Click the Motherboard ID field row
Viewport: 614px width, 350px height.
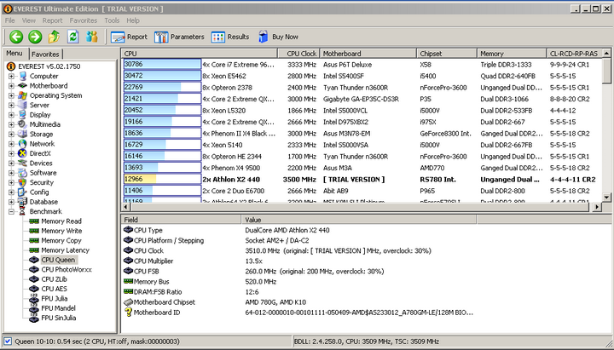click(x=298, y=313)
